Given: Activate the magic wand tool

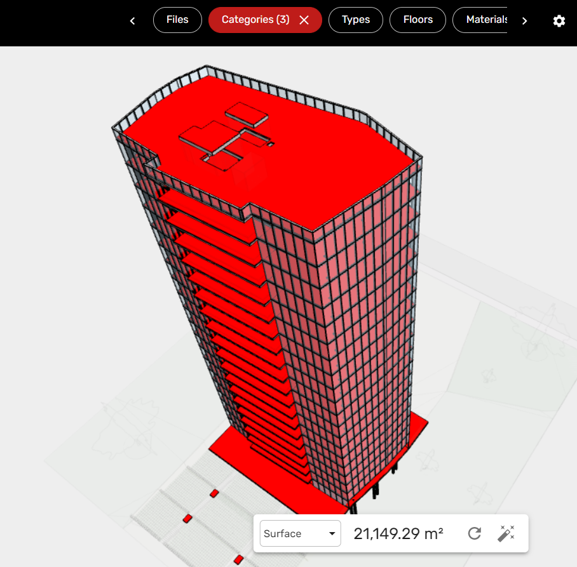Looking at the screenshot, I should coord(506,533).
